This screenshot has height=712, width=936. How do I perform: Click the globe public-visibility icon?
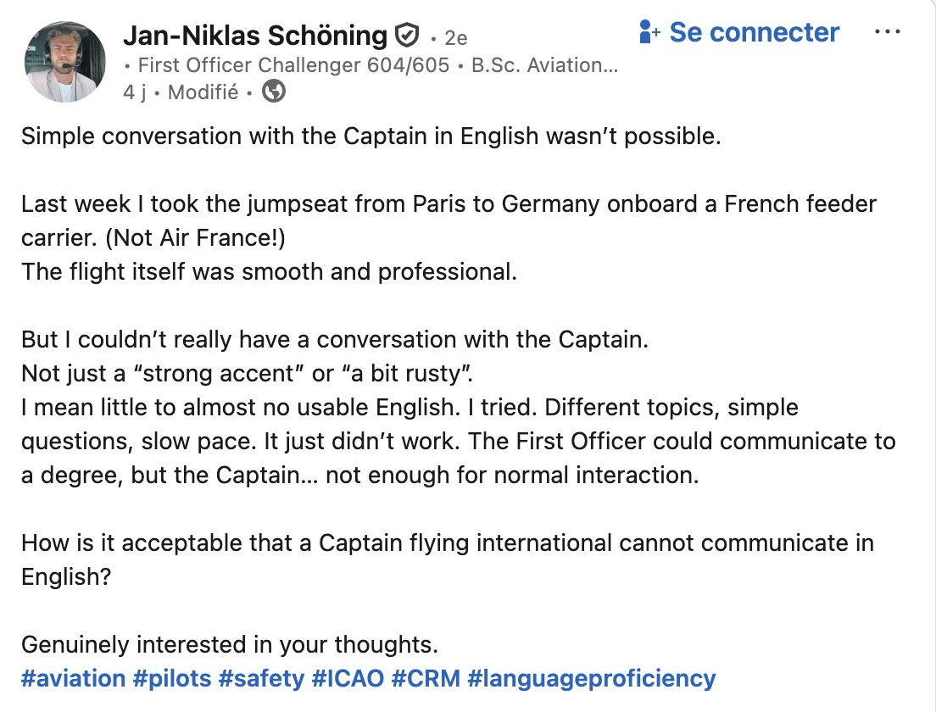point(274,92)
